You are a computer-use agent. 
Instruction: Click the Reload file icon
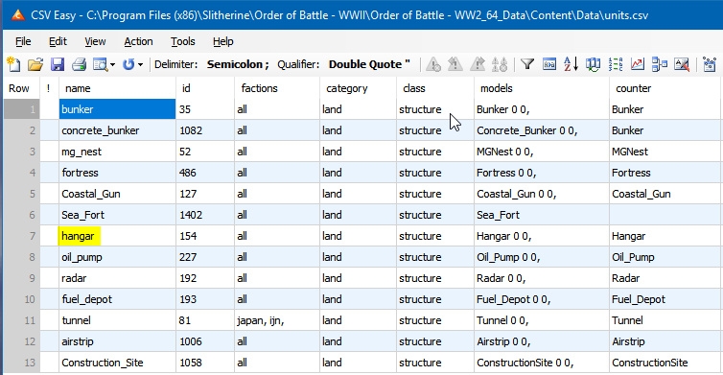pos(128,64)
